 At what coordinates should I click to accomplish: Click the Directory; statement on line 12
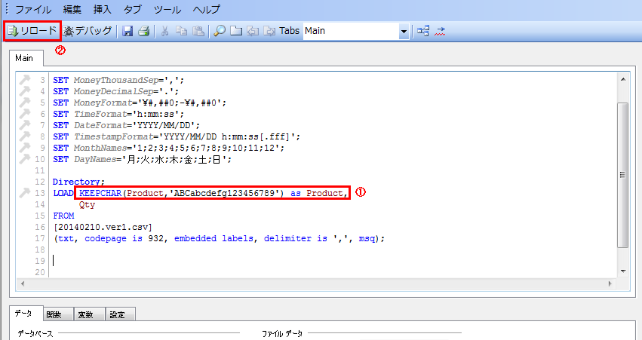point(78,182)
